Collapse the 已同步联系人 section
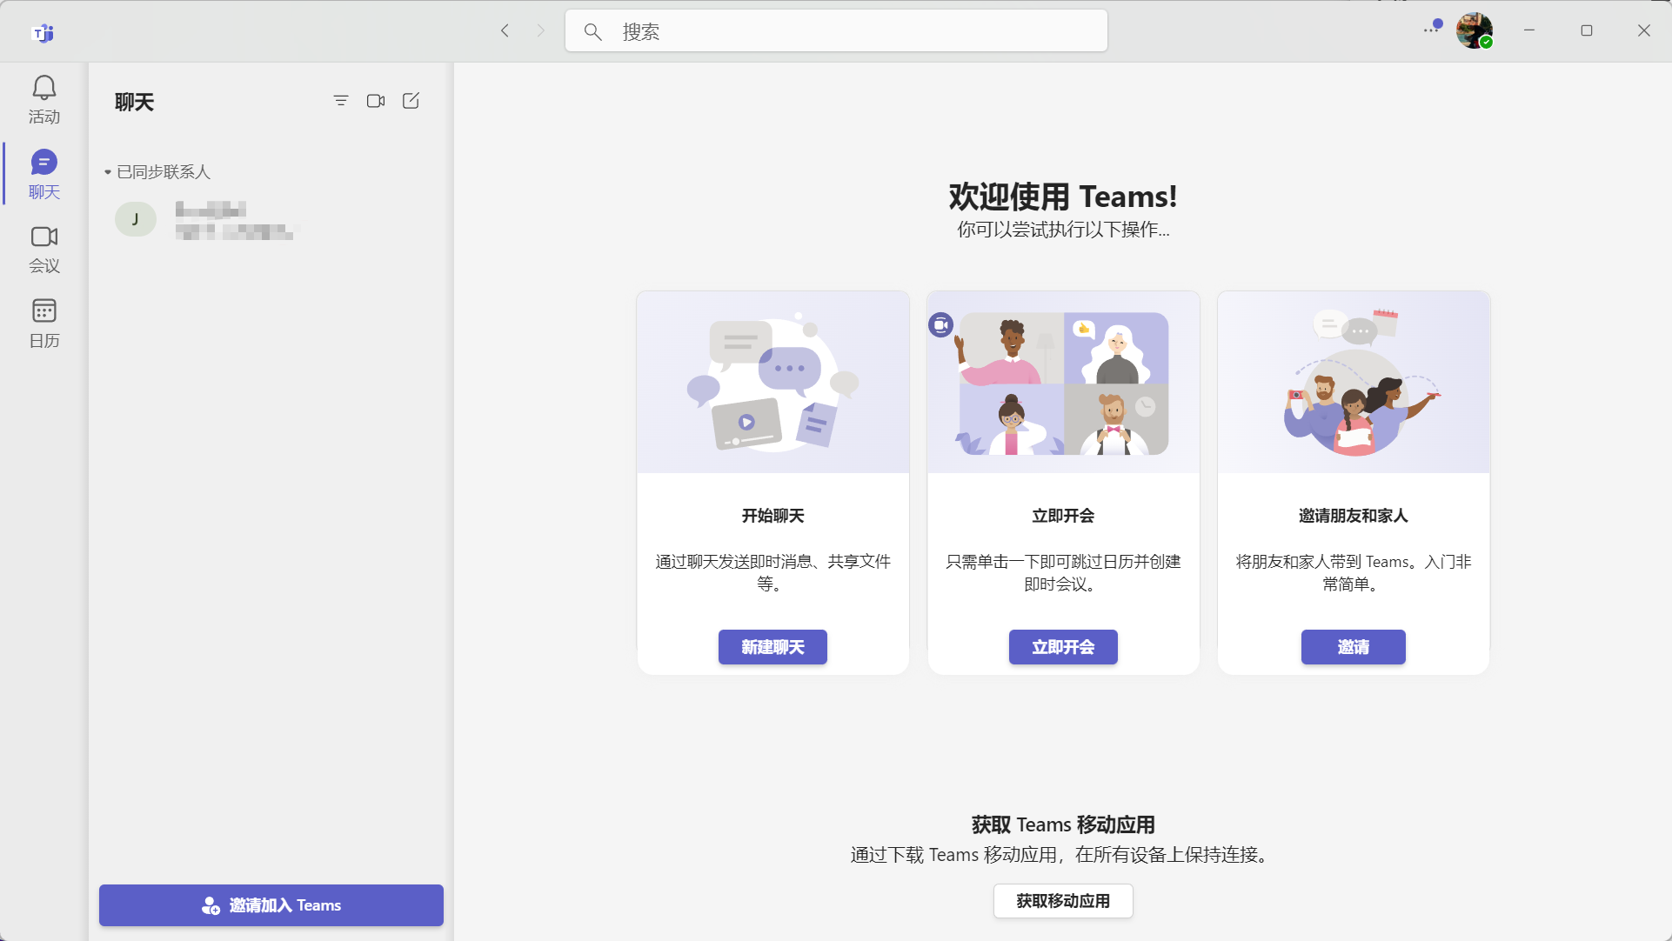The height and width of the screenshot is (941, 1672). click(157, 172)
